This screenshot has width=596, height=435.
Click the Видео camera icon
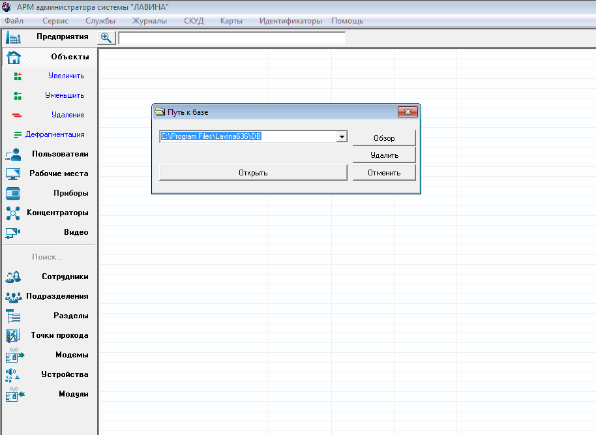pos(13,233)
